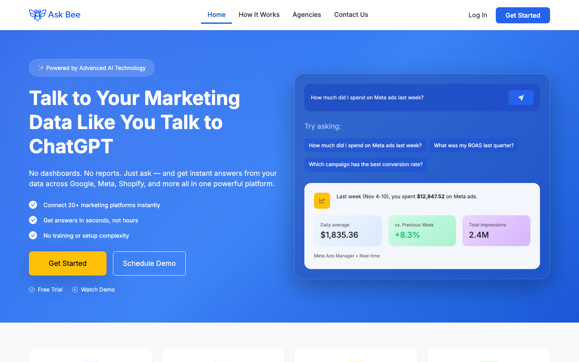Click the checkmark icon beside Free Trial
579x362 pixels.
pyautogui.click(x=32, y=290)
